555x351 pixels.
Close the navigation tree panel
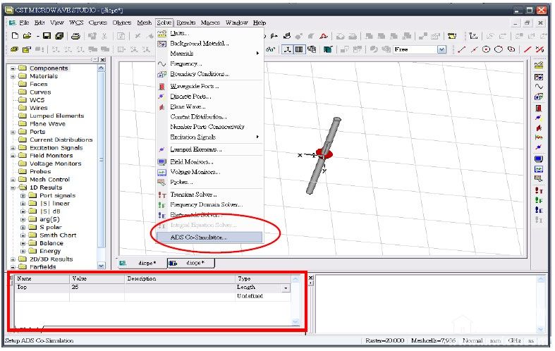click(x=103, y=60)
